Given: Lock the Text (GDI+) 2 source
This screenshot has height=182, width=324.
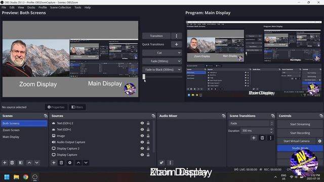Looking at the screenshot, I should [148, 123].
